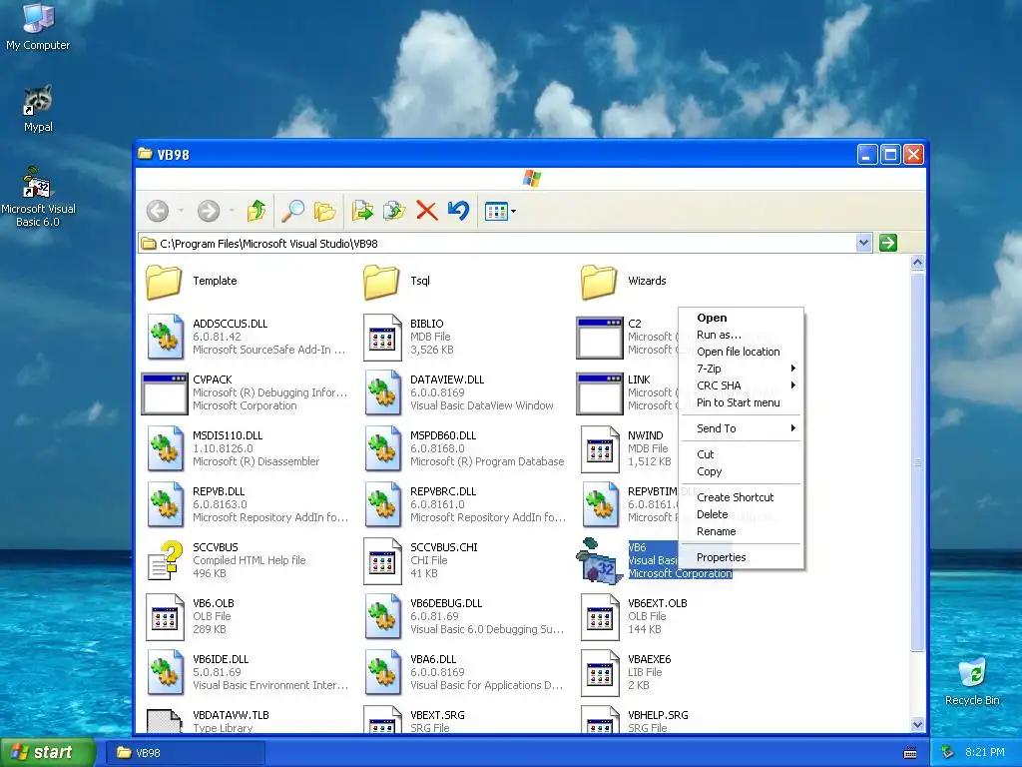
Task: Choose Open file location menu entry
Action: pyautogui.click(x=742, y=352)
